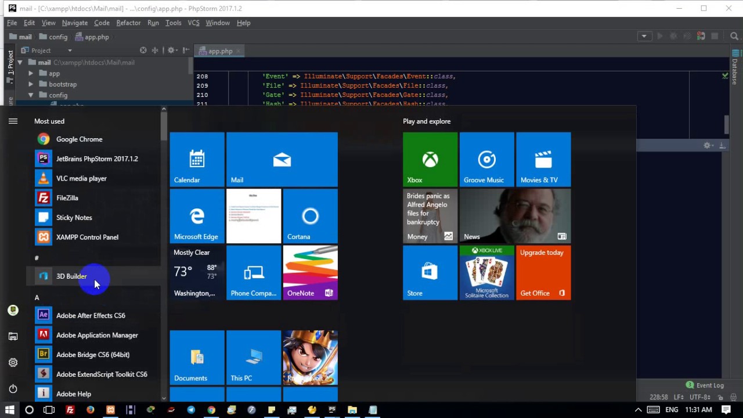Open Groove Music tile
Image resolution: width=743 pixels, height=418 pixels.
486,160
